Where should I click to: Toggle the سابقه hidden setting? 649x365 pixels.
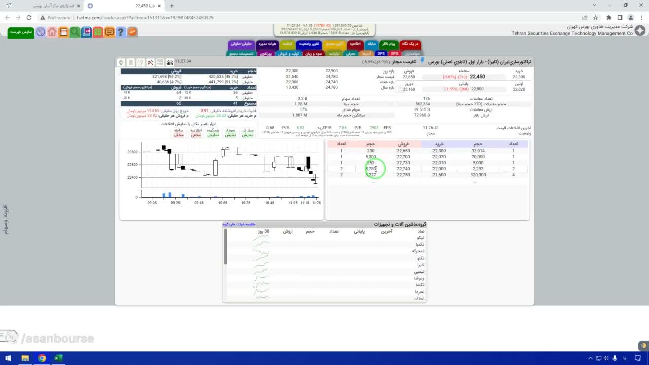pyautogui.click(x=178, y=132)
